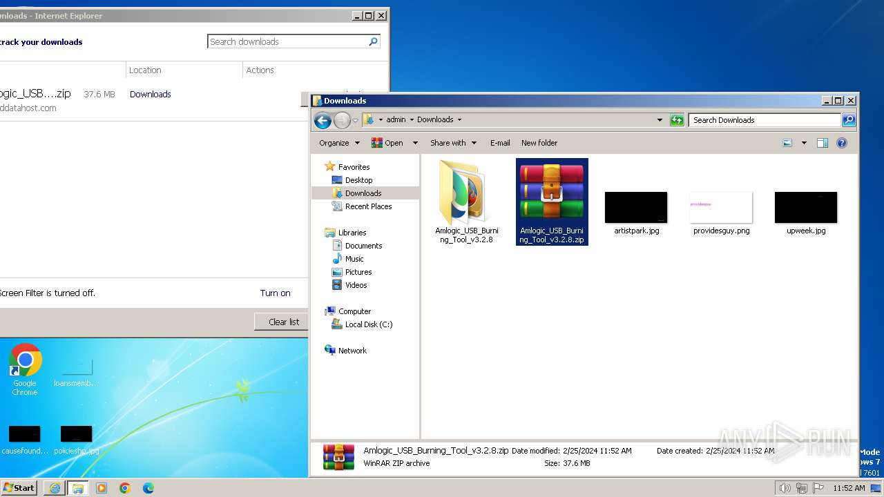The width and height of the screenshot is (884, 497).
Task: Click the network icon in system tray
Action: [x=802, y=488]
